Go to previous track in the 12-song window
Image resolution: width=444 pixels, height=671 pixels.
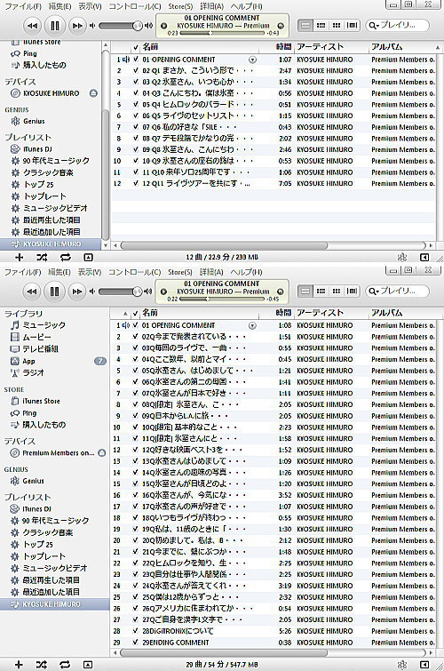pyautogui.click(x=32, y=26)
